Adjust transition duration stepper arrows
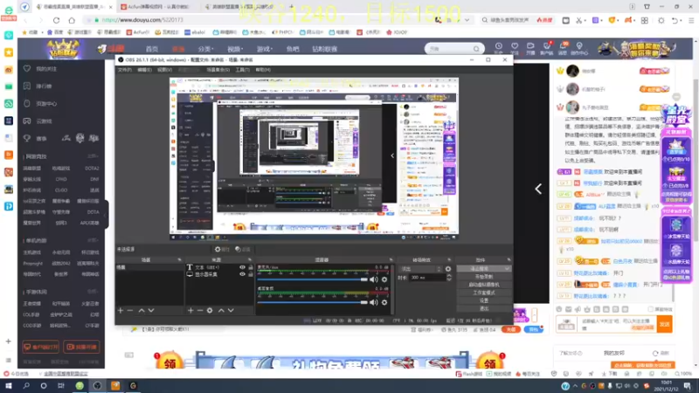The image size is (699, 393). [x=449, y=277]
